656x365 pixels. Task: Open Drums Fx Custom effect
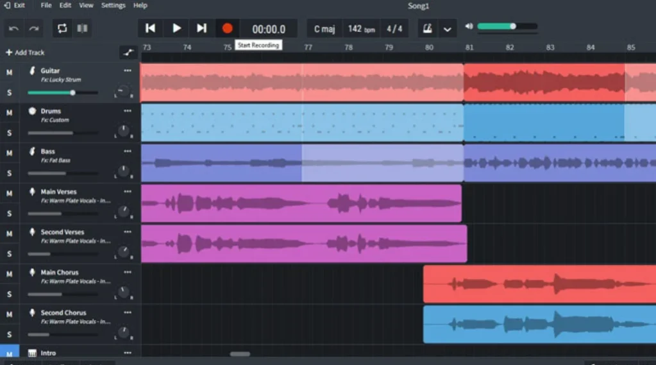tap(55, 120)
